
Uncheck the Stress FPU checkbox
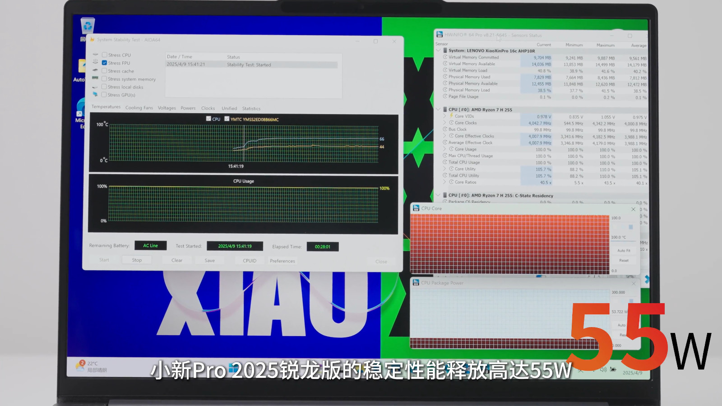pos(104,63)
